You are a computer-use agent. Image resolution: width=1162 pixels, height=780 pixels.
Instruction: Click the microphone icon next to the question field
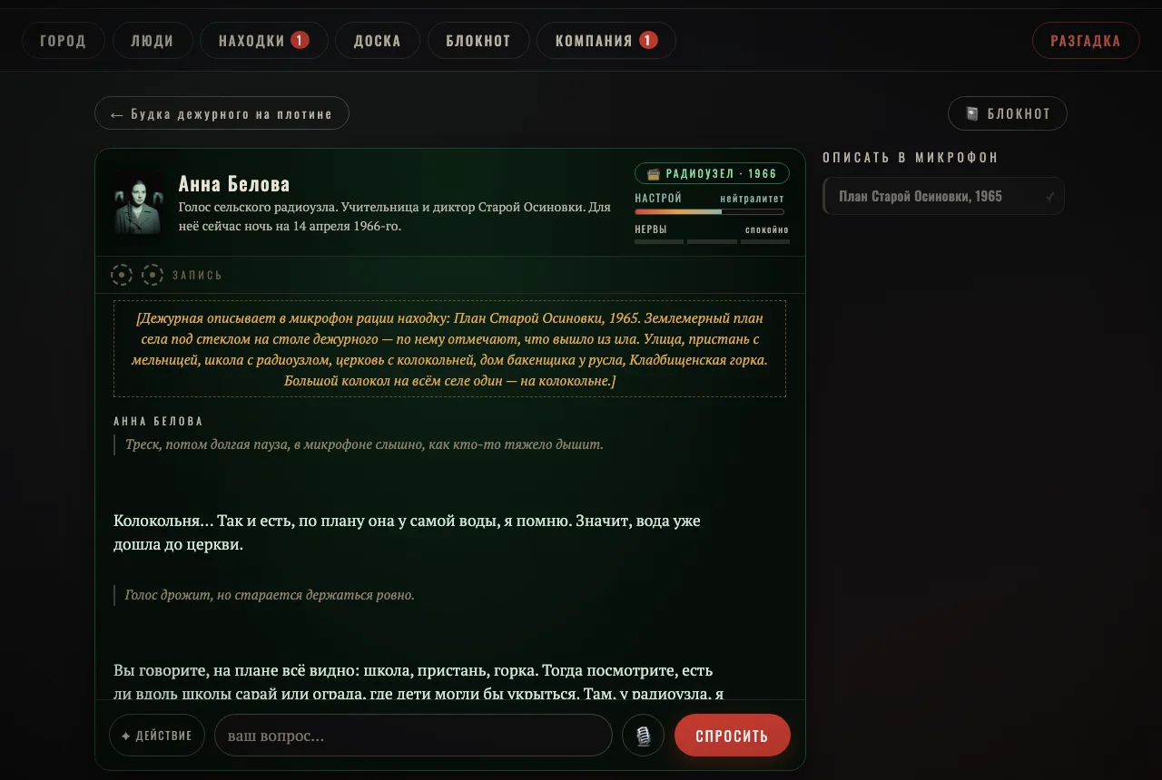[x=644, y=736]
